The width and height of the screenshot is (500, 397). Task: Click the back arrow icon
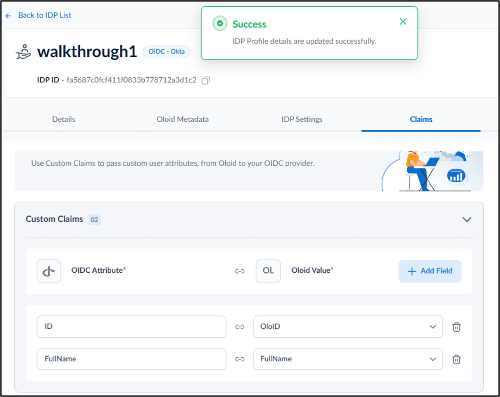click(x=9, y=16)
